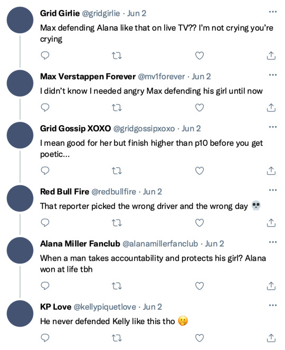Share the Grid Gossip XOXO tweet
285x350 pixels.
coord(271,171)
